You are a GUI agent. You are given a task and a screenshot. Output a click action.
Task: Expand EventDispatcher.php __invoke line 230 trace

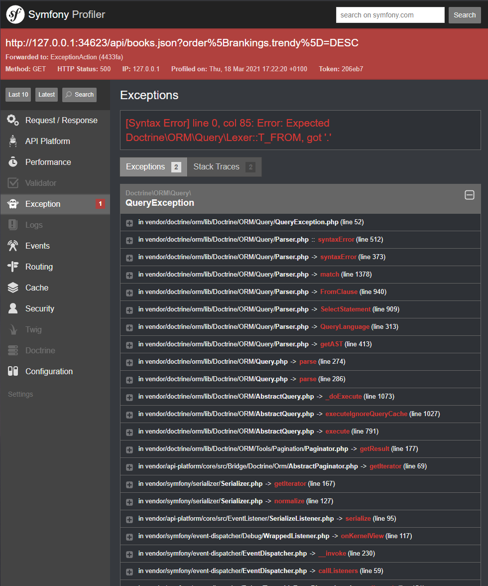click(x=129, y=555)
